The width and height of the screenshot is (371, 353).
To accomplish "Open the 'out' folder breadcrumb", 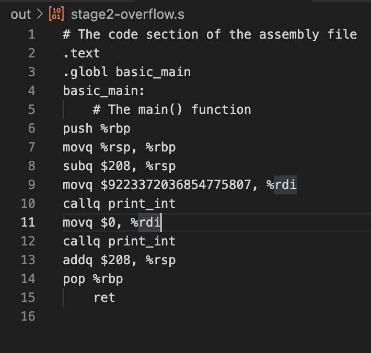I will click(x=21, y=14).
